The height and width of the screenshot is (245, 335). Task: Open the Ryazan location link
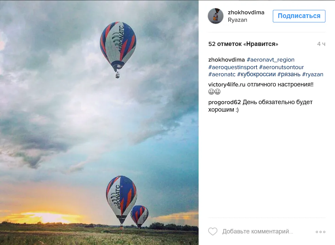click(x=237, y=20)
